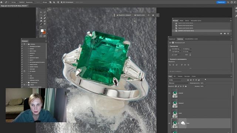This screenshot has height=133, width=237.
Task: Hide the topmost layer eye icon
Action: click(170, 93)
